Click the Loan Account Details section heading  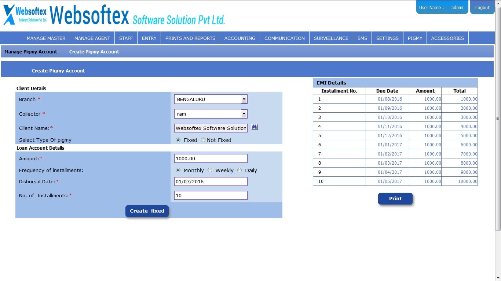tap(40, 148)
